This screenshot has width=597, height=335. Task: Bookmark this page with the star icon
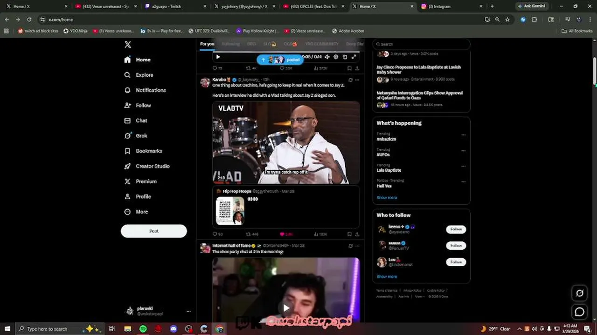pos(507,20)
